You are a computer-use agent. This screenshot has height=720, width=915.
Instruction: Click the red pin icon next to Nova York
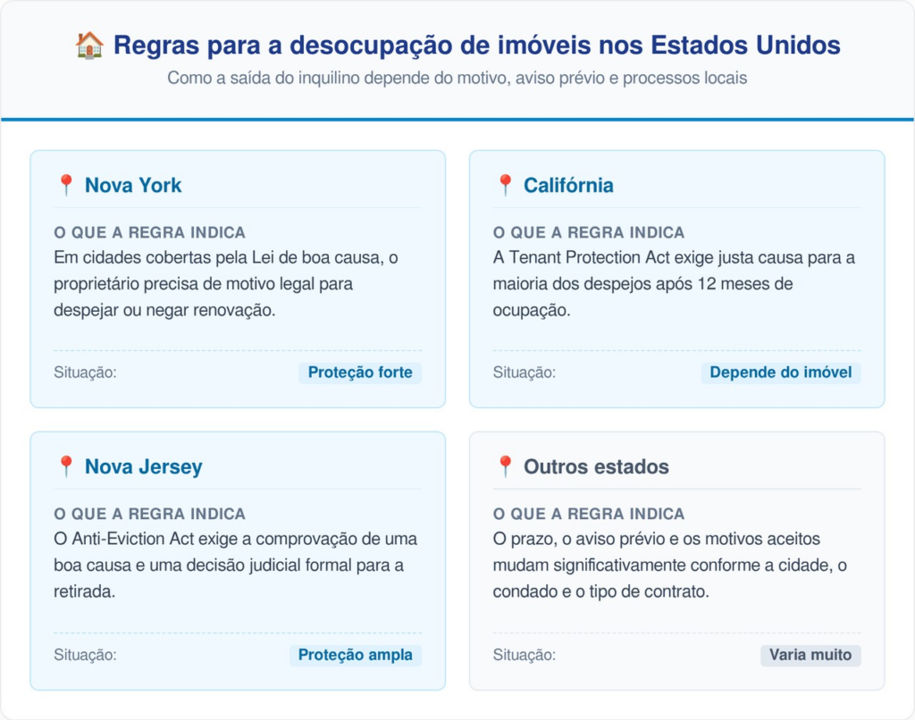pyautogui.click(x=66, y=185)
